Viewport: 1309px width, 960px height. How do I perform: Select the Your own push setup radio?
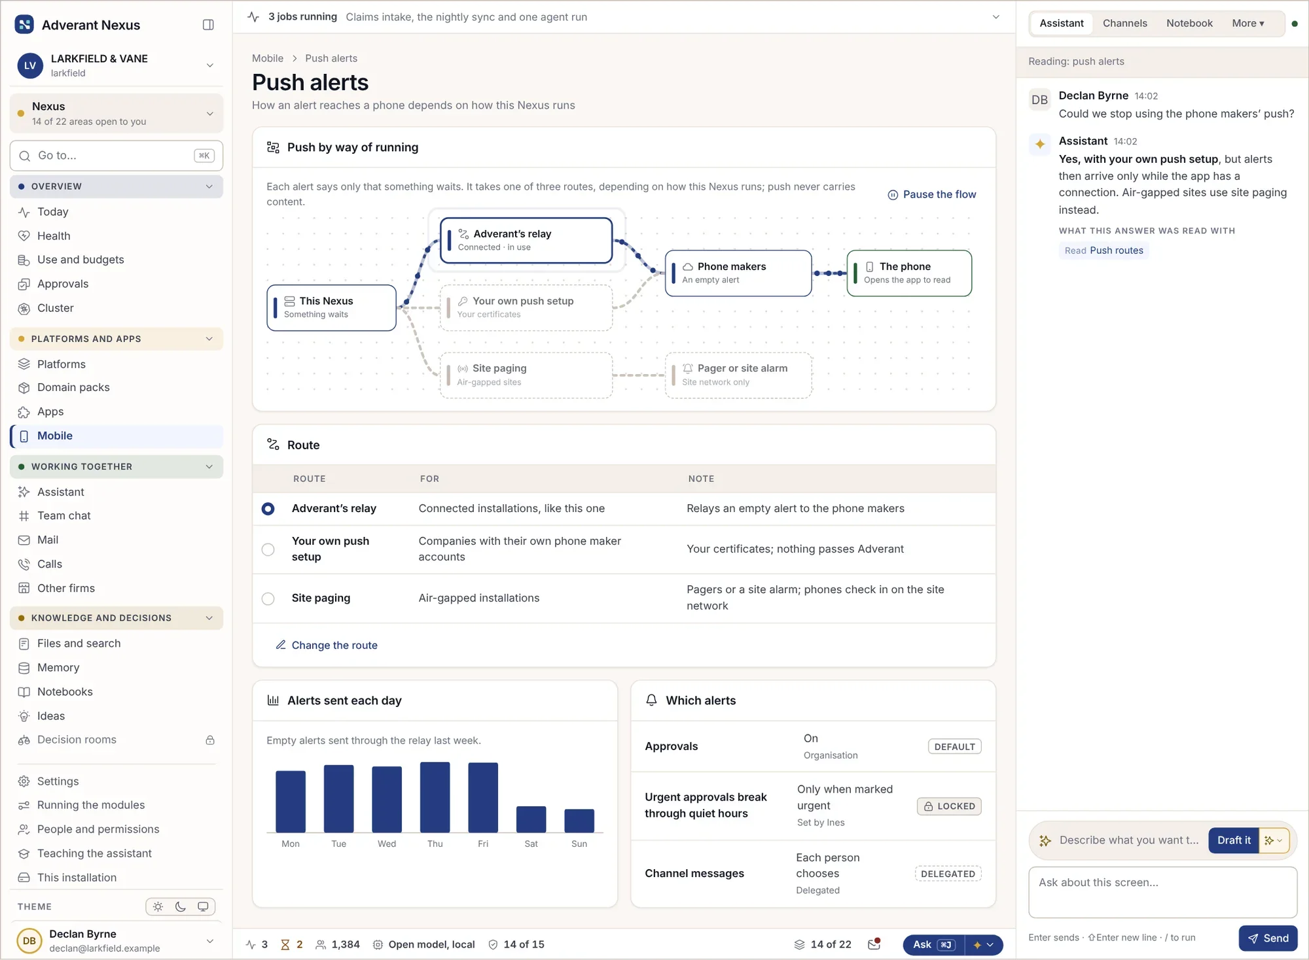point(268,549)
